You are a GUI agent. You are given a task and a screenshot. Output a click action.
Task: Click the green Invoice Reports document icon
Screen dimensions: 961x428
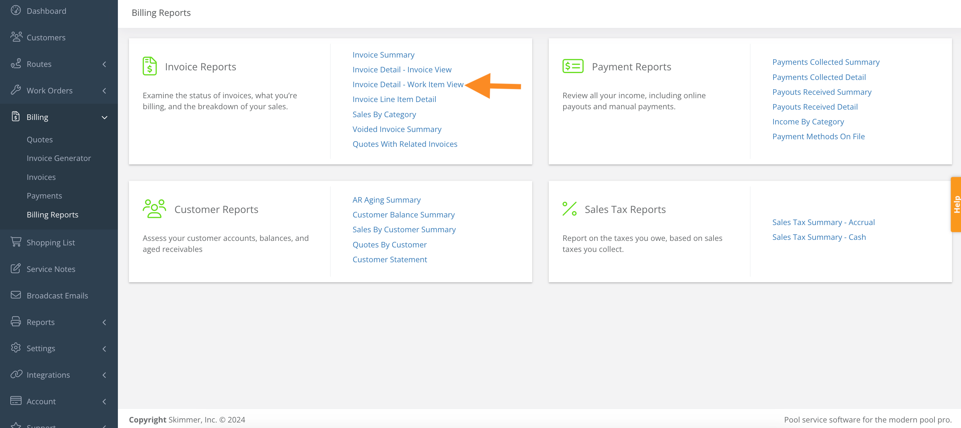coord(150,66)
